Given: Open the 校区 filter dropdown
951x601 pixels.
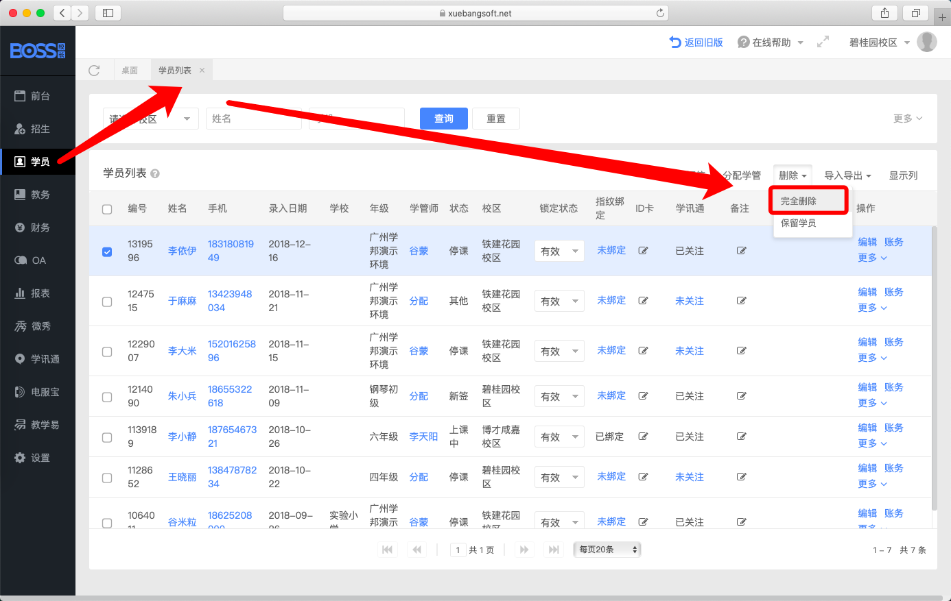Looking at the screenshot, I should pos(151,119).
